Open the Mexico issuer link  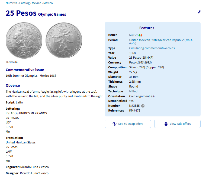click(x=134, y=35)
